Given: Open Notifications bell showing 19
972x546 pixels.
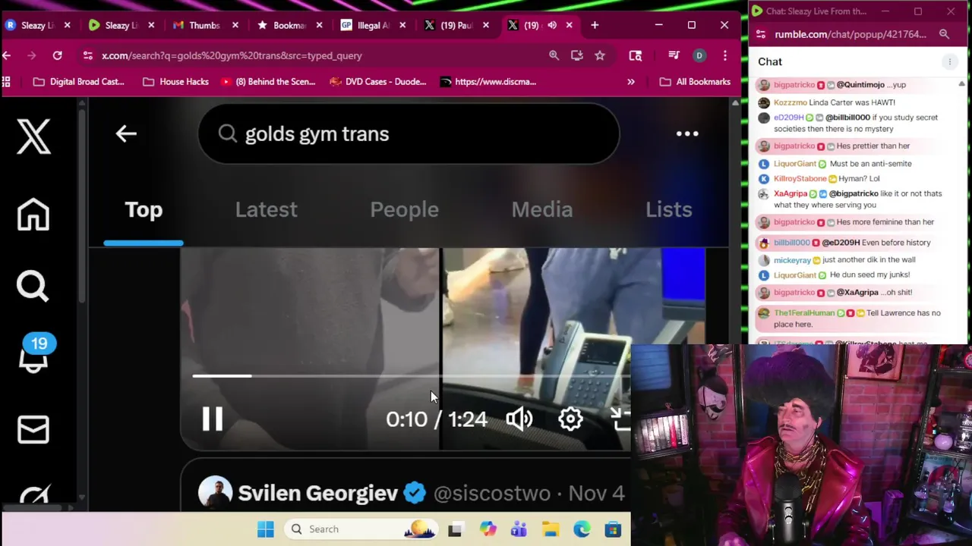Looking at the screenshot, I should pyautogui.click(x=33, y=353).
